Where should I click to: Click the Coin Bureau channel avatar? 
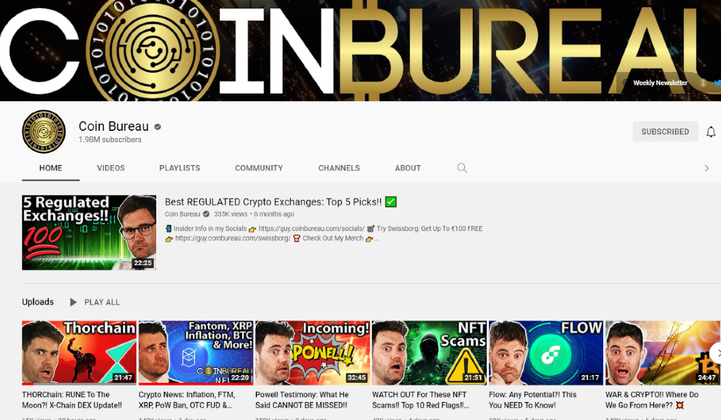pyautogui.click(x=44, y=131)
